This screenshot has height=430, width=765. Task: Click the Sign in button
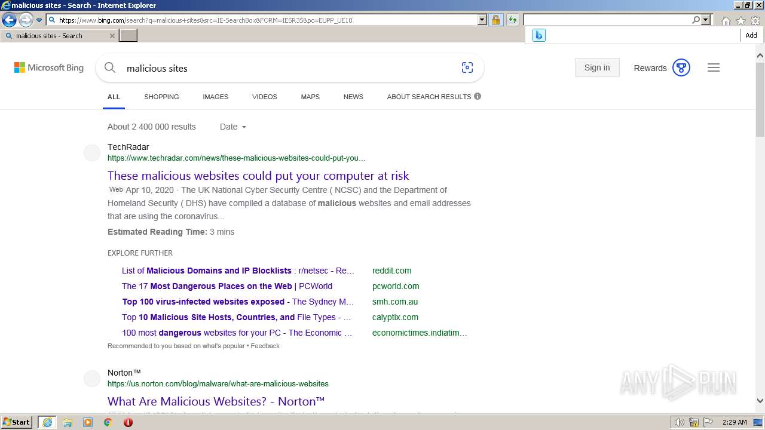tap(597, 67)
